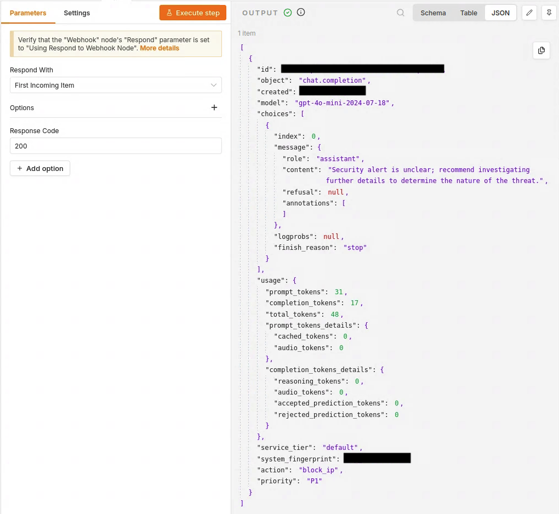The width and height of the screenshot is (559, 514).
Task: Click the "logprobs" null value
Action: pyautogui.click(x=331, y=237)
